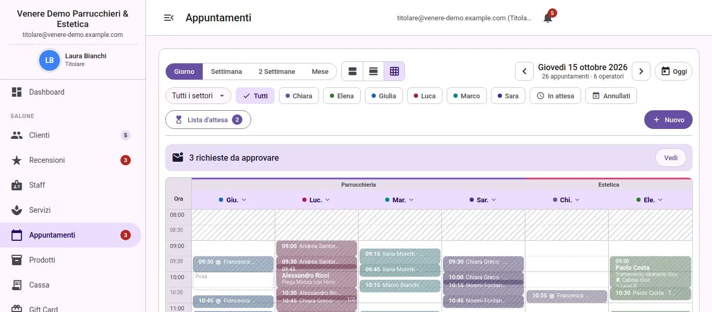Jump to today with Oggi
The width and height of the screenshot is (712, 312).
(x=674, y=71)
